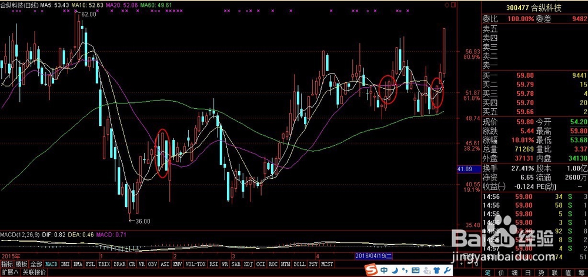The width and height of the screenshot is (588, 277).
Task: Switch to DMI indicator
Action: coord(65,264)
